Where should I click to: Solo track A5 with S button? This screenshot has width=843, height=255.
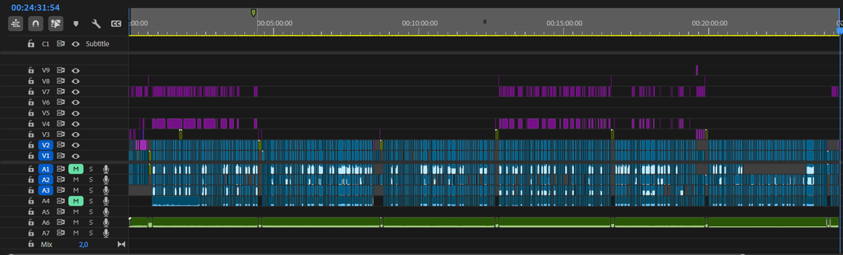click(91, 211)
